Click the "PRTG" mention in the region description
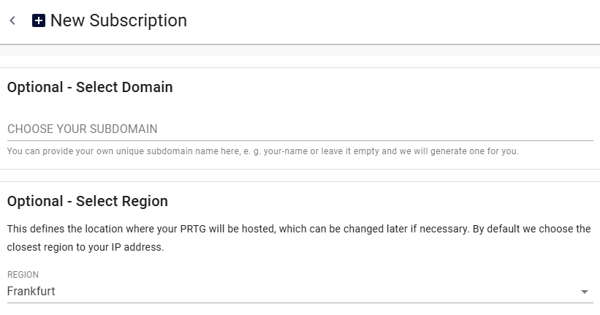 (x=193, y=229)
